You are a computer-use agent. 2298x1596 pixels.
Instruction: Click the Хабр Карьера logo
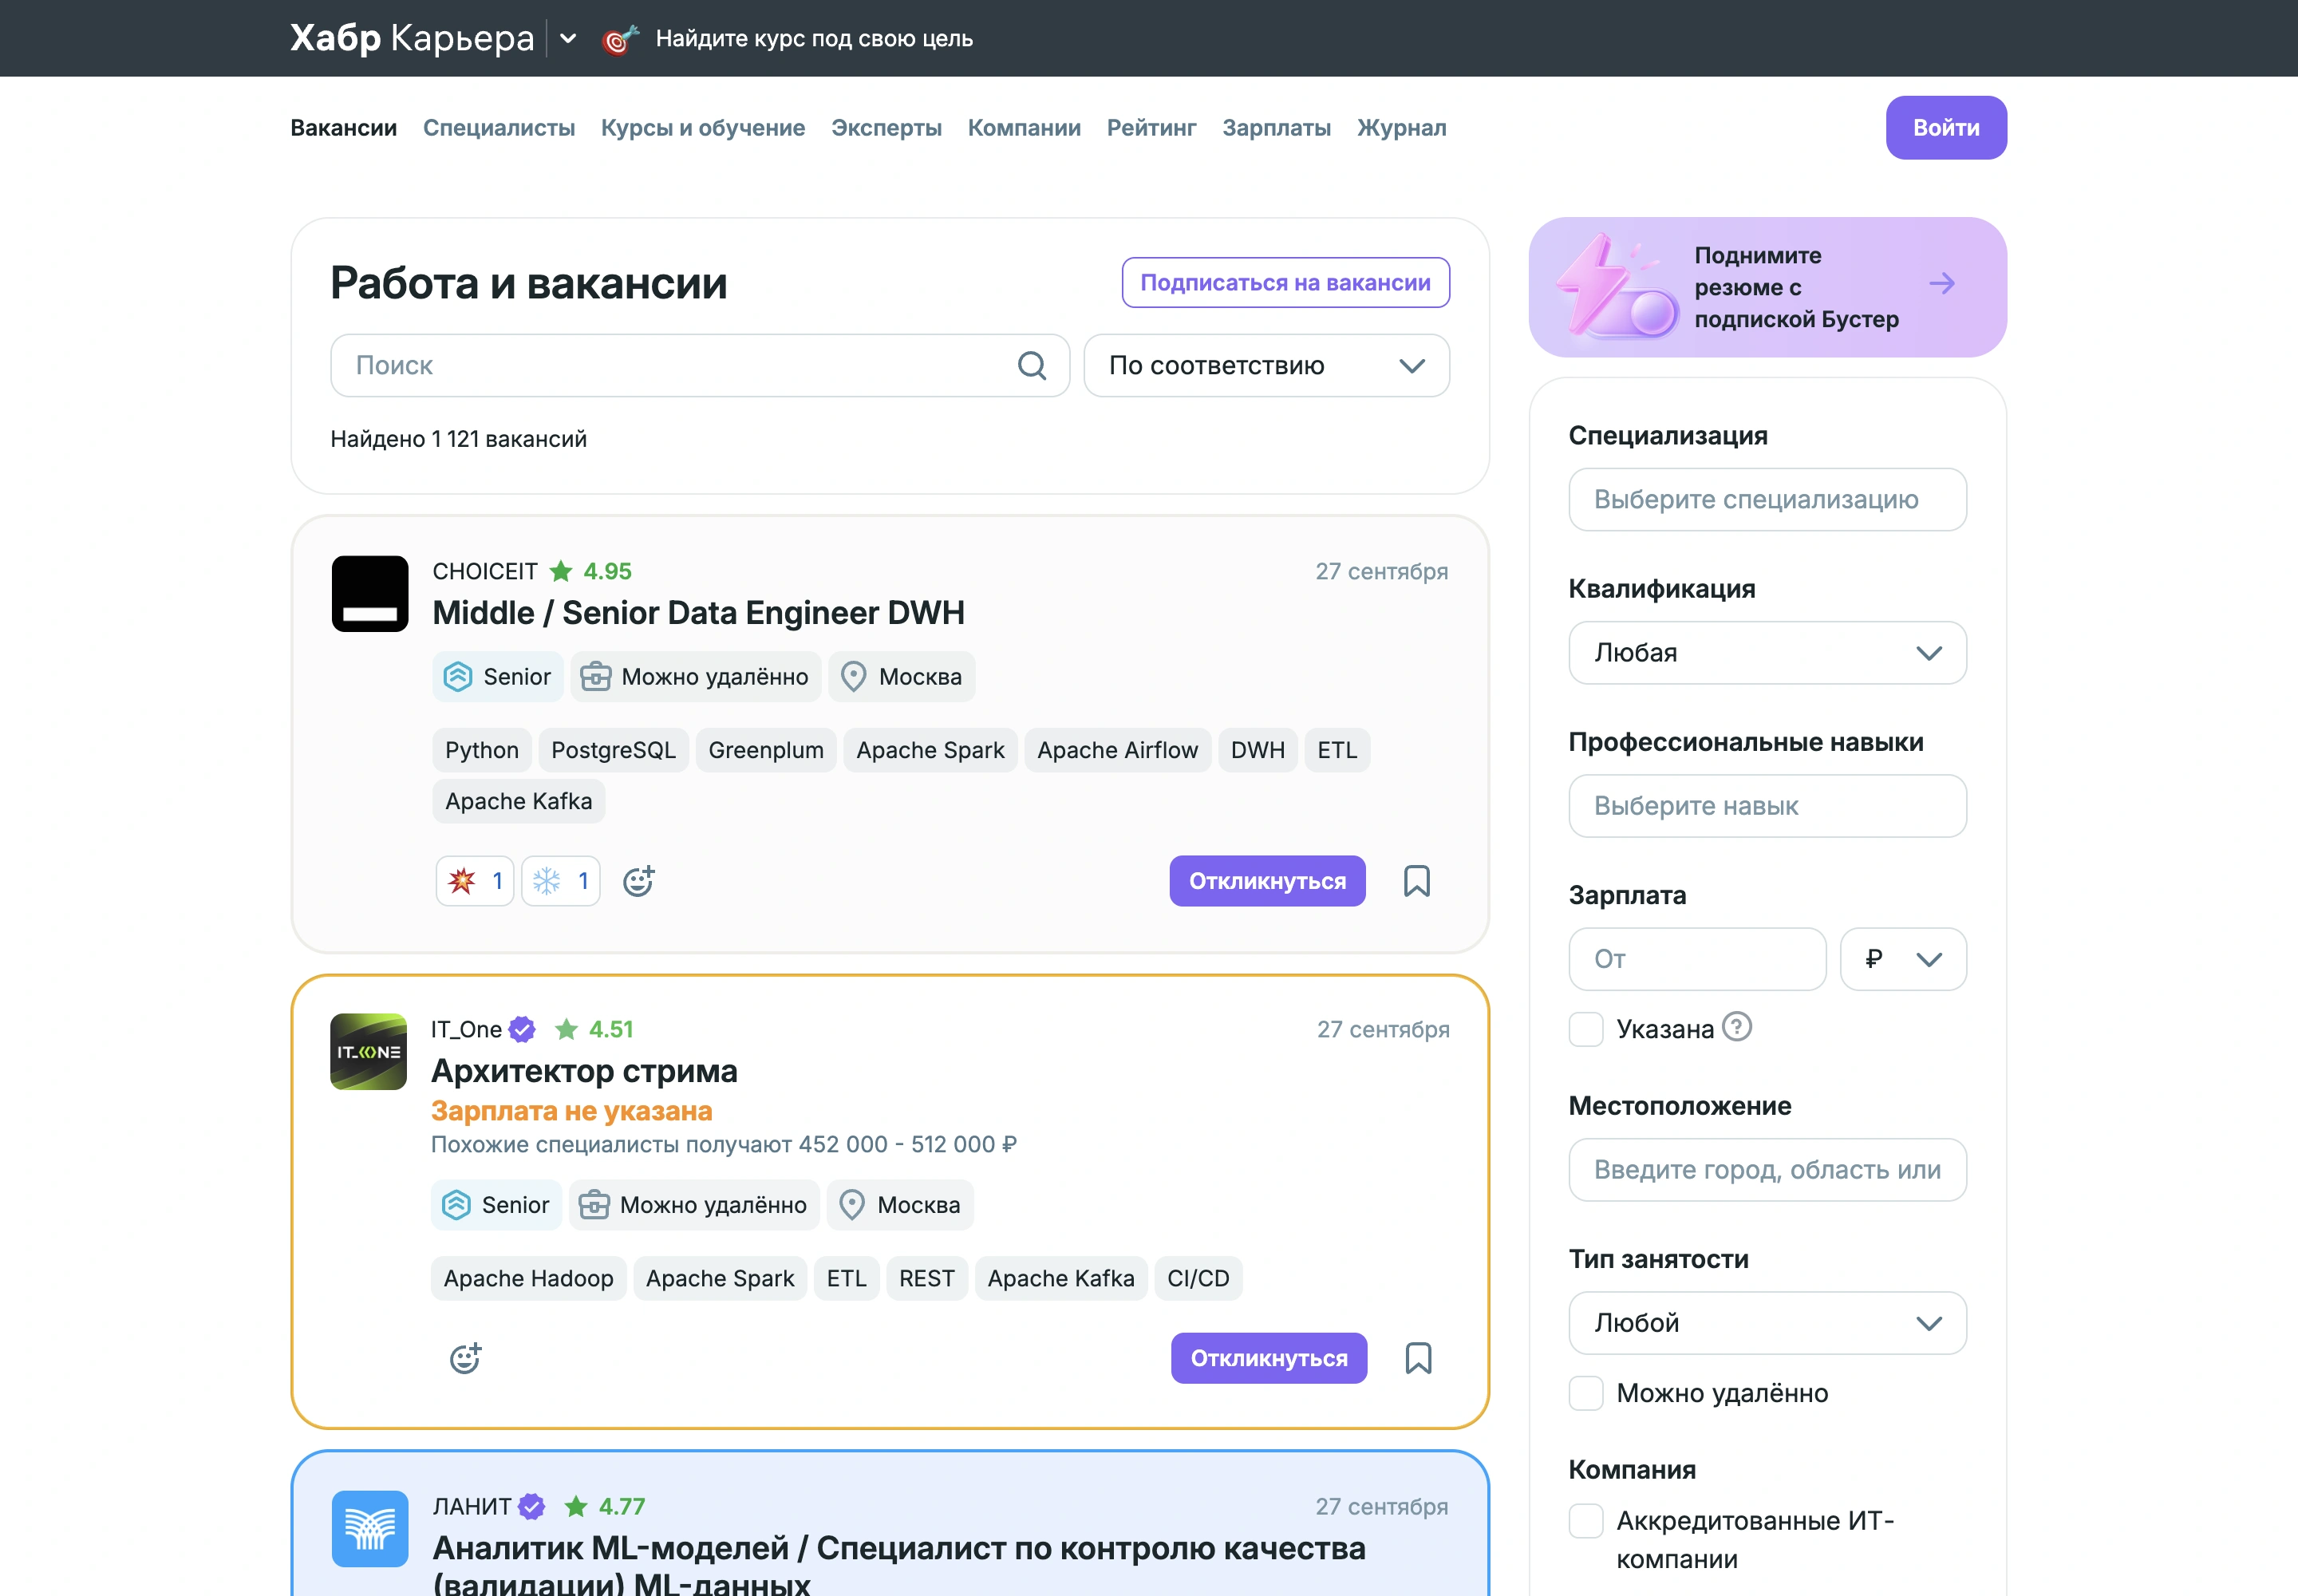[x=412, y=39]
